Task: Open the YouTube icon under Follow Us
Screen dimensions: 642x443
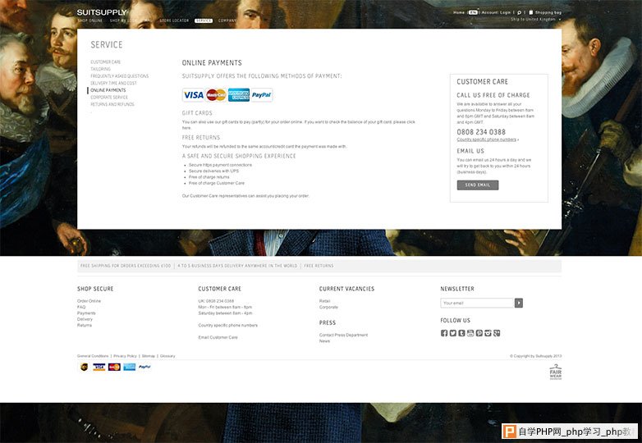Action: coord(470,333)
